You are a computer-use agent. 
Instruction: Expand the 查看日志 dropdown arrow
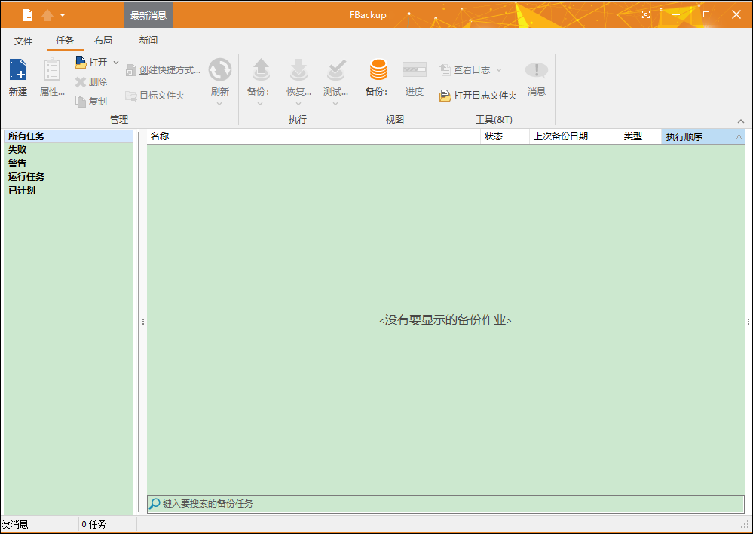[x=499, y=70]
